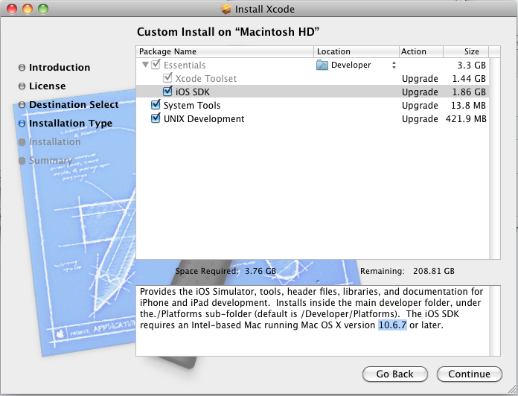Click the window resize grip corner

coord(512,390)
